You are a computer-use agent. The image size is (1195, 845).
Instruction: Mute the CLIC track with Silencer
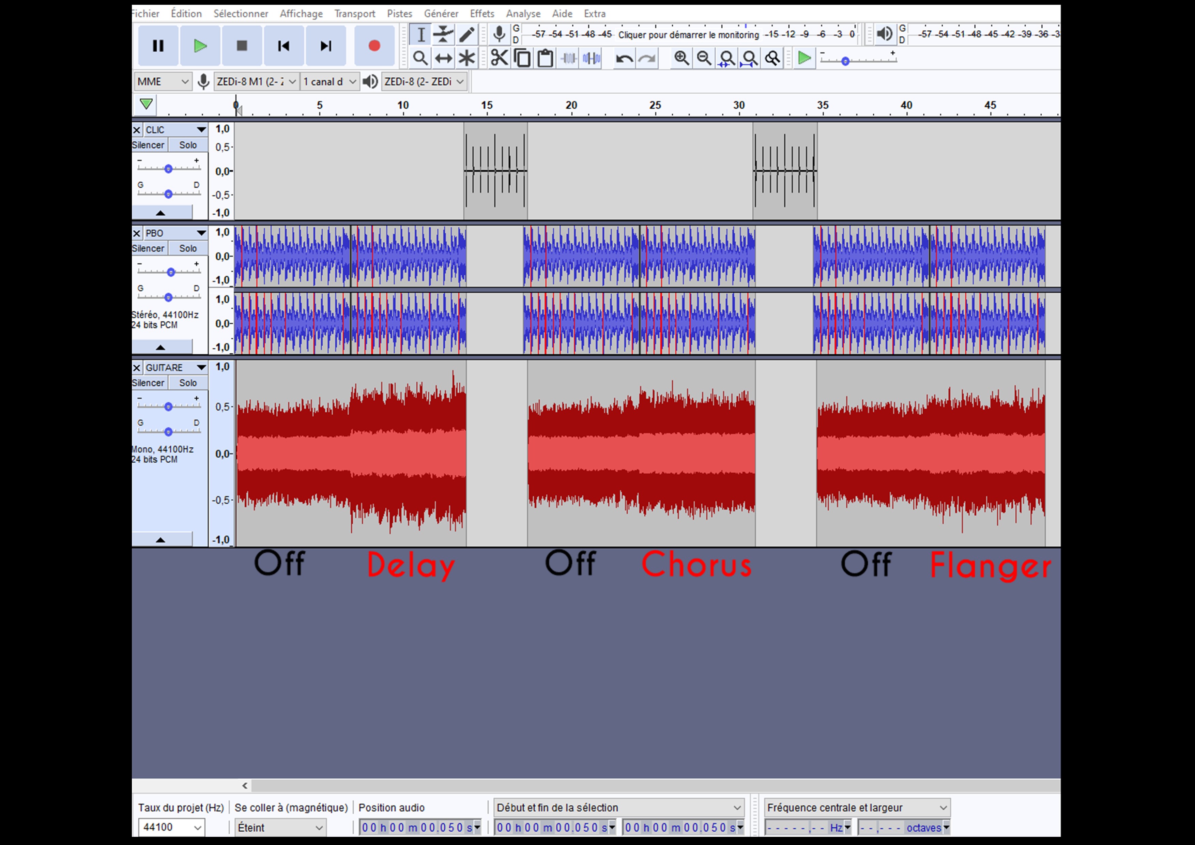click(x=149, y=145)
